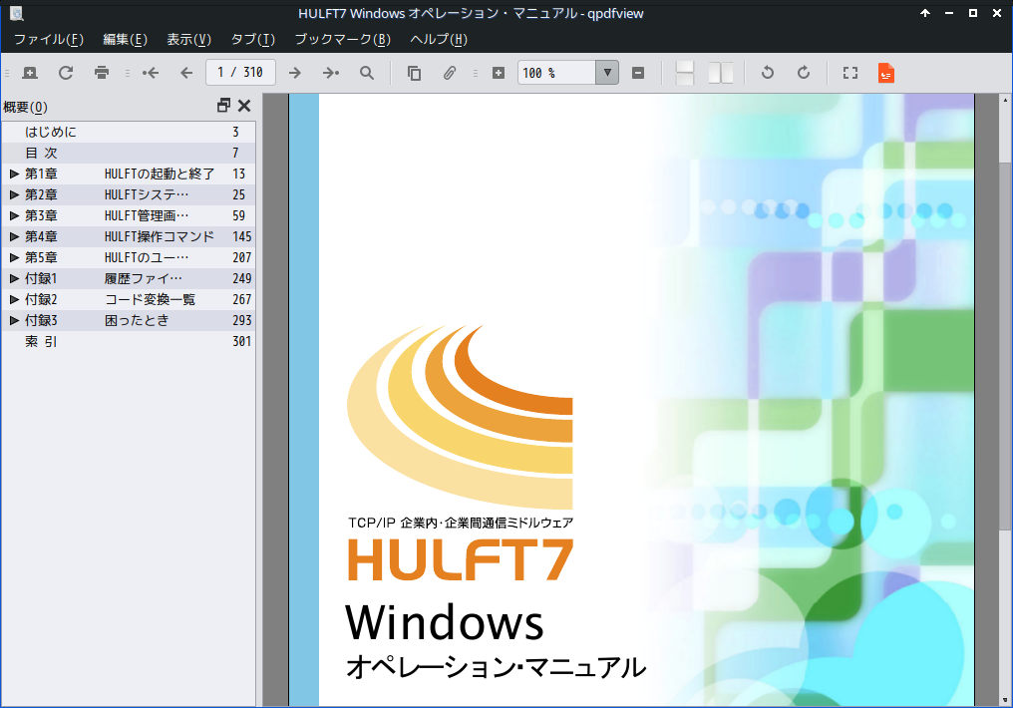Go to previous page arrow
Screen dimensions: 1013x708
tap(186, 73)
